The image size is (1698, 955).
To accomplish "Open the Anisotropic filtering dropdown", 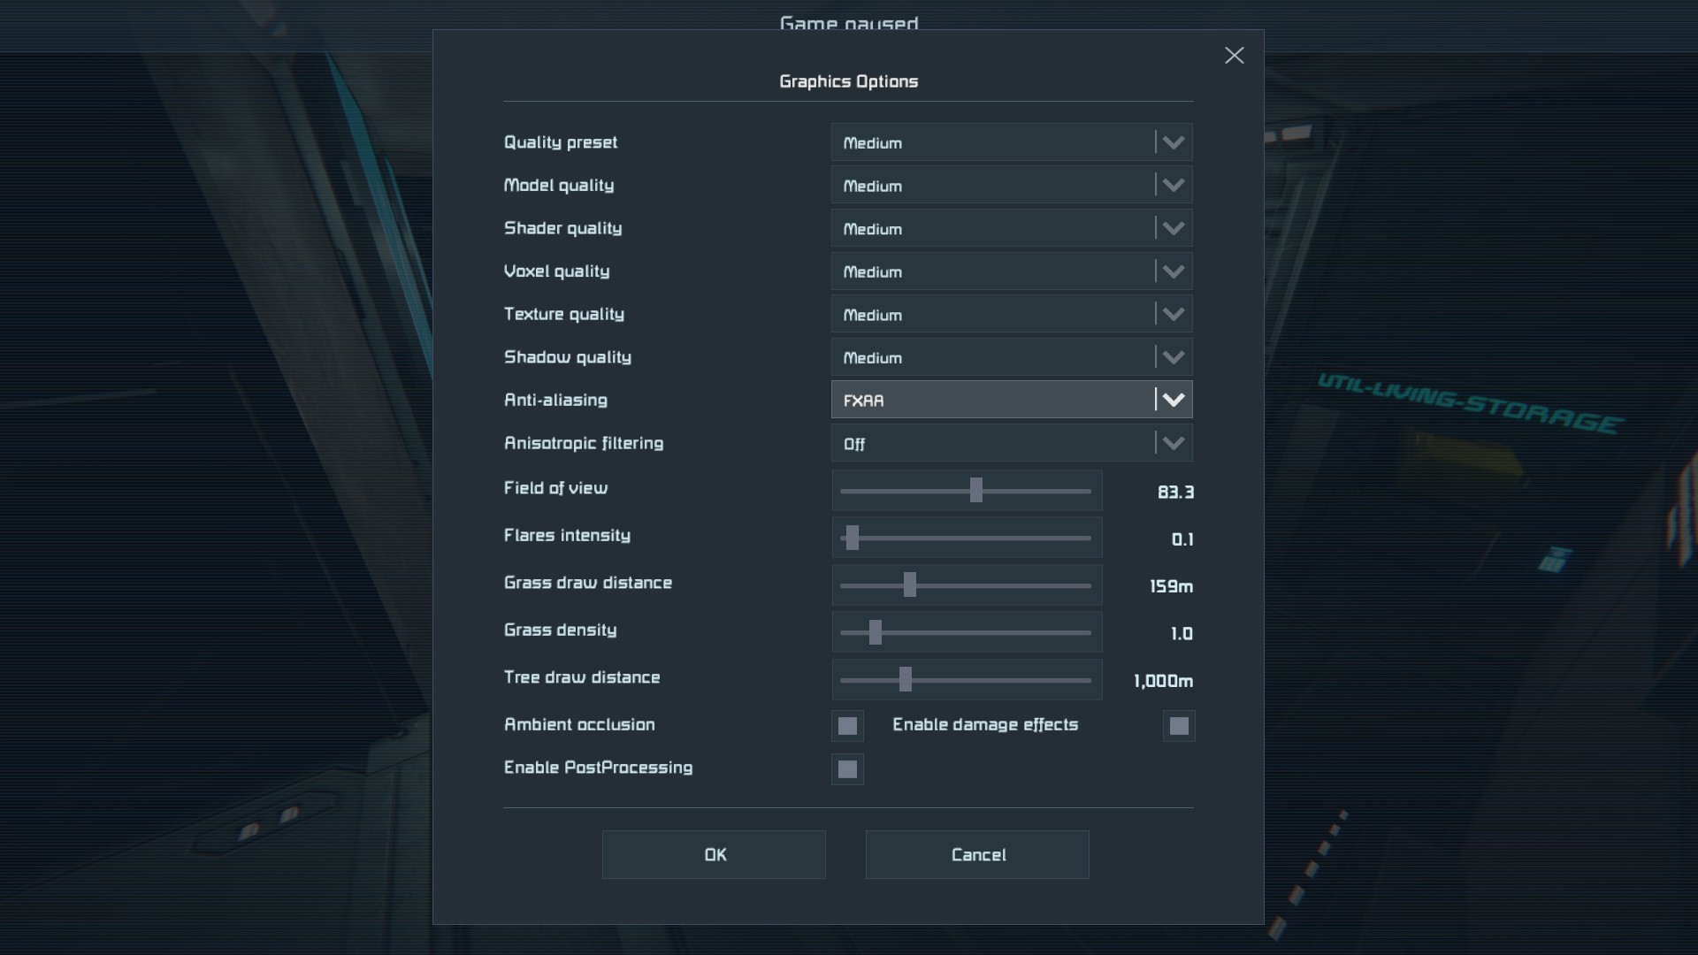I will (1011, 443).
